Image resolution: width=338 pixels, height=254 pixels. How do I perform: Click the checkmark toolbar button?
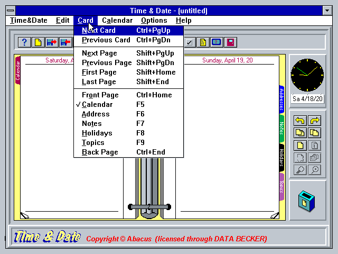(x=189, y=42)
